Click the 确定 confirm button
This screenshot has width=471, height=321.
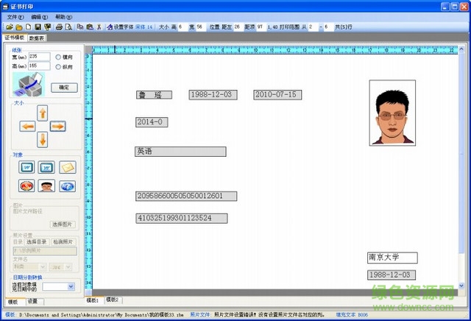tap(64, 88)
